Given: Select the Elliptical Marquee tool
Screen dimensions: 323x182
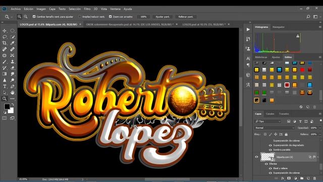Looking at the screenshot, I should [x=12, y=31].
